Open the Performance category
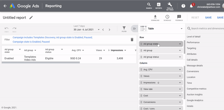 [193, 42]
